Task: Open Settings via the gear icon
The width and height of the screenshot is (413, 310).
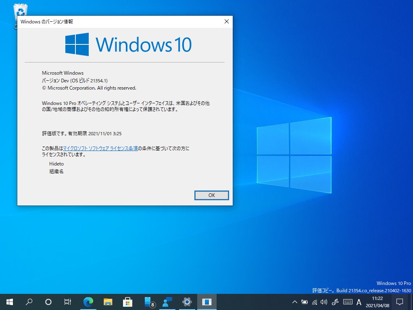Action: click(x=186, y=302)
